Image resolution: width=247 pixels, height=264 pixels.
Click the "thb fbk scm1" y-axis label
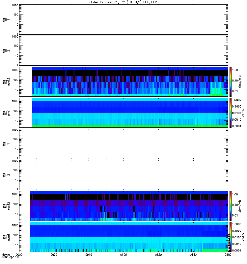pyautogui.click(x=6, y=113)
